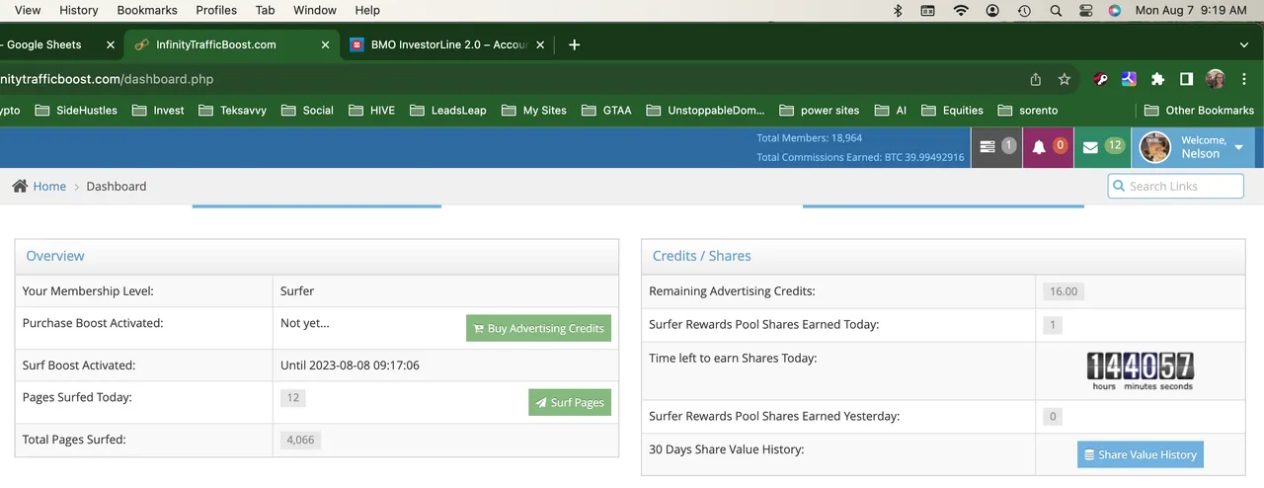Click the Overview panel heading
The width and height of the screenshot is (1264, 488).
click(55, 256)
